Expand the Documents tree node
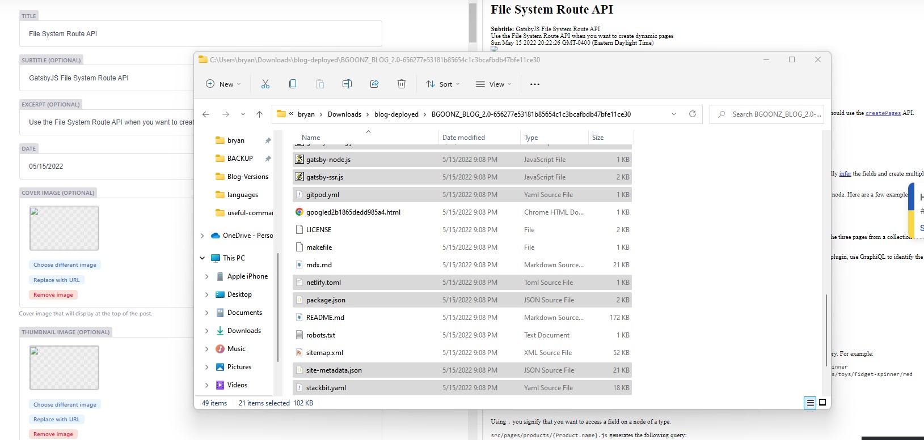Screen dimensions: 924x440 tap(206, 313)
